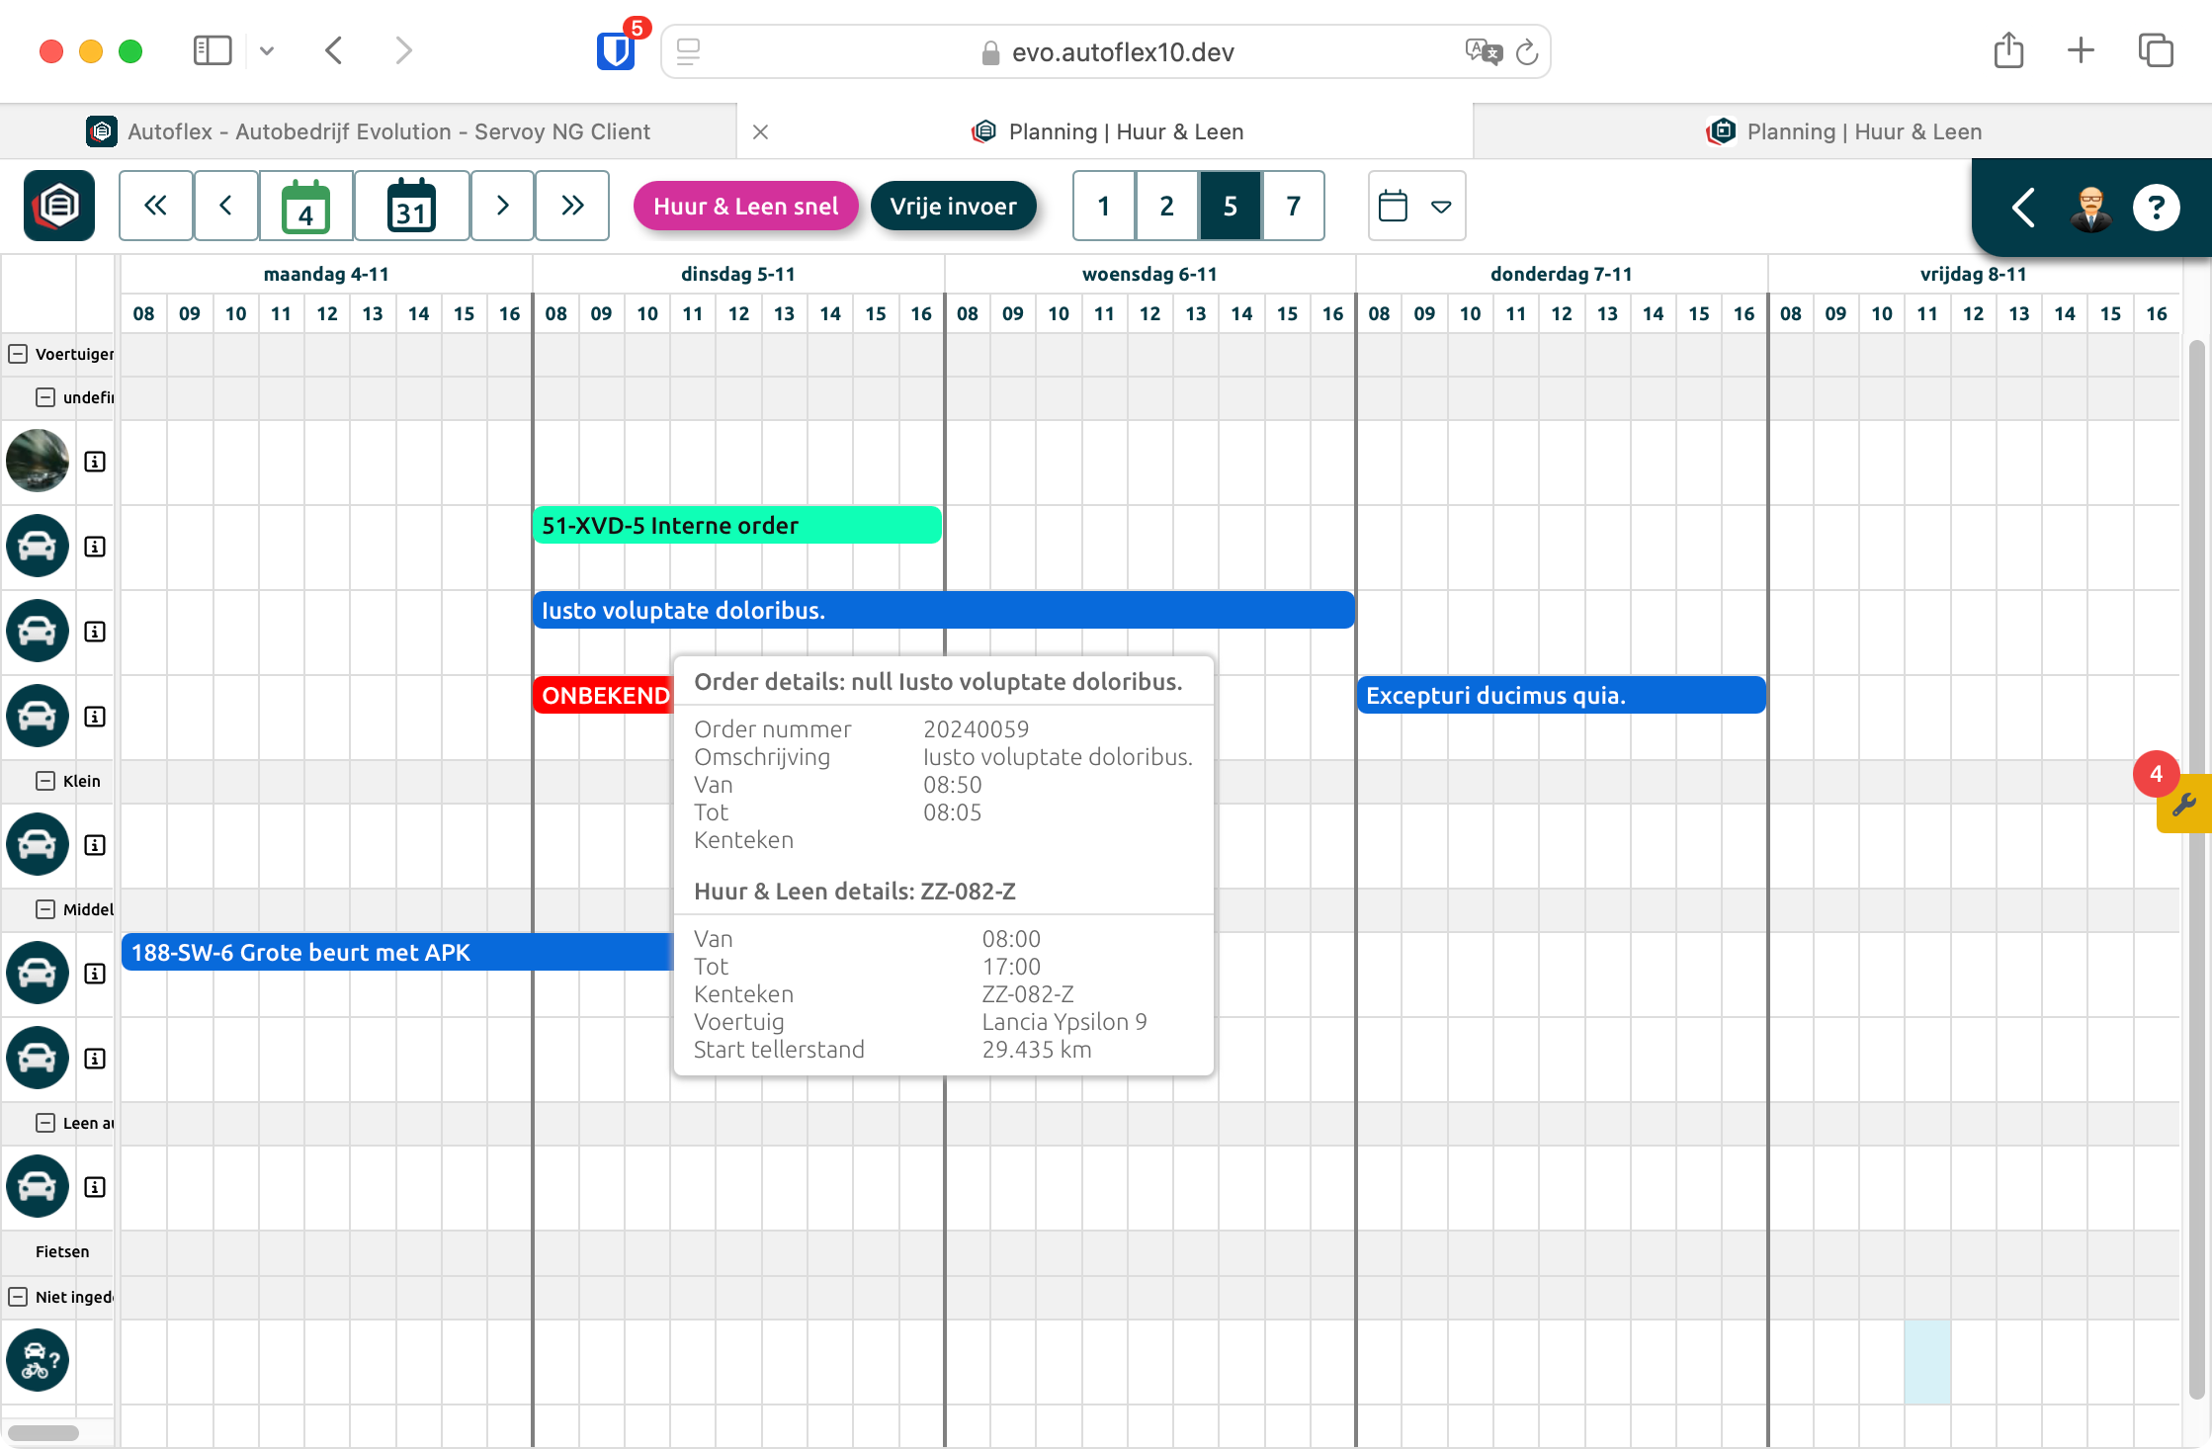
Task: Click the Huur & Leen snel button
Action: pos(745,206)
